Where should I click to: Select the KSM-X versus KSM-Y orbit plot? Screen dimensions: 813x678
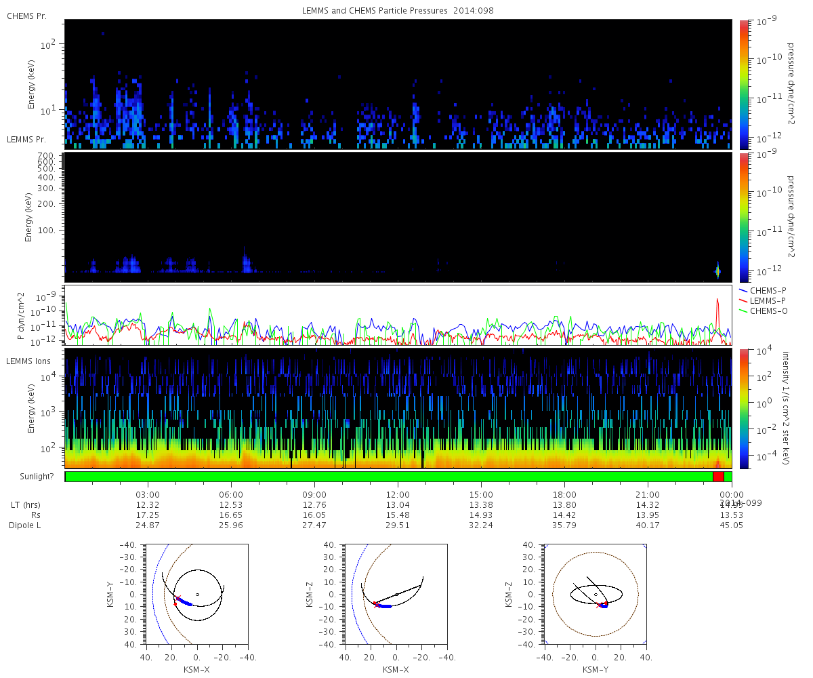[x=196, y=595]
